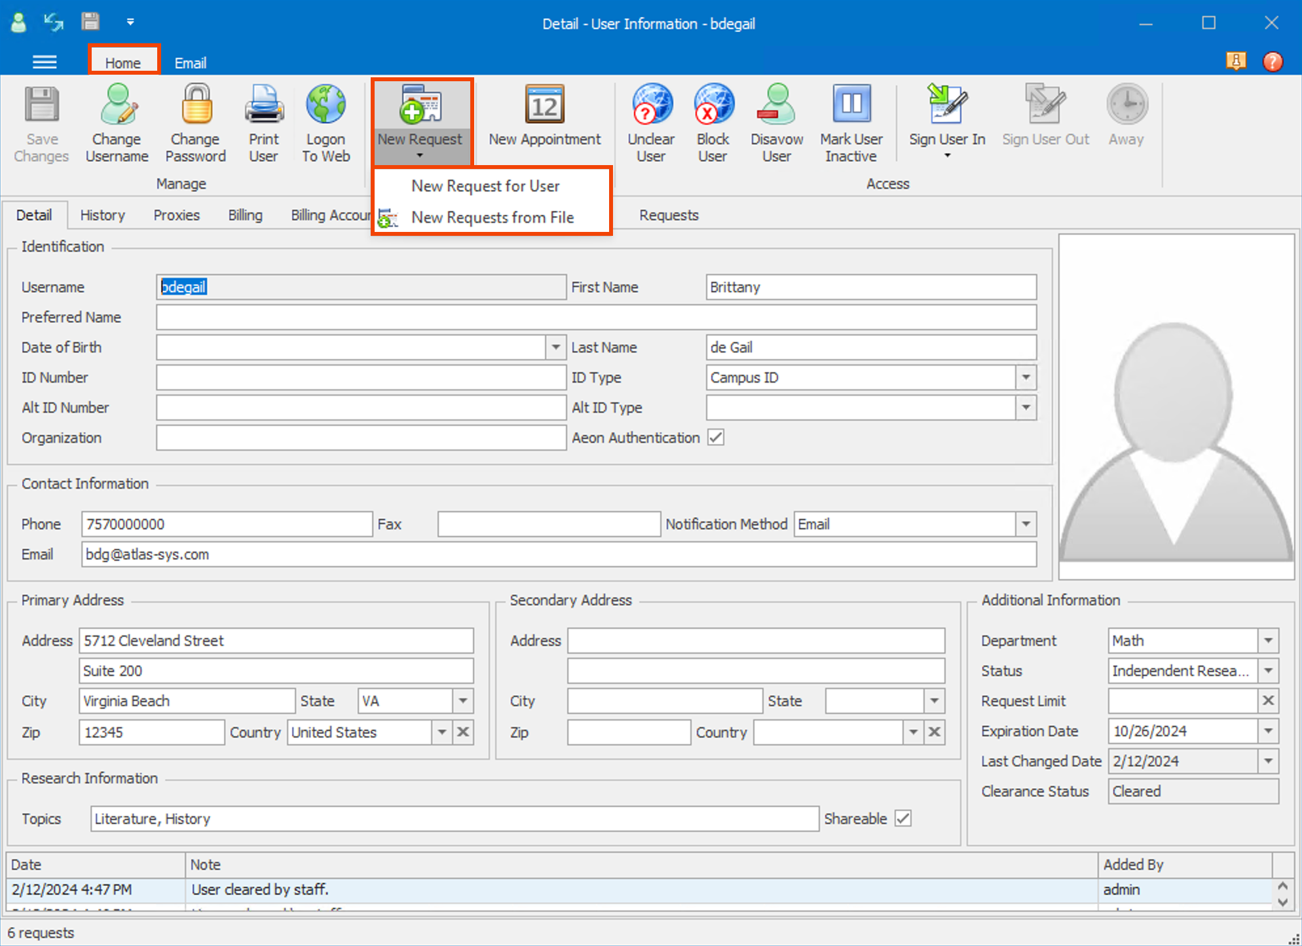The height and width of the screenshot is (946, 1302).
Task: Select New Request for User menu item
Action: [x=485, y=186]
